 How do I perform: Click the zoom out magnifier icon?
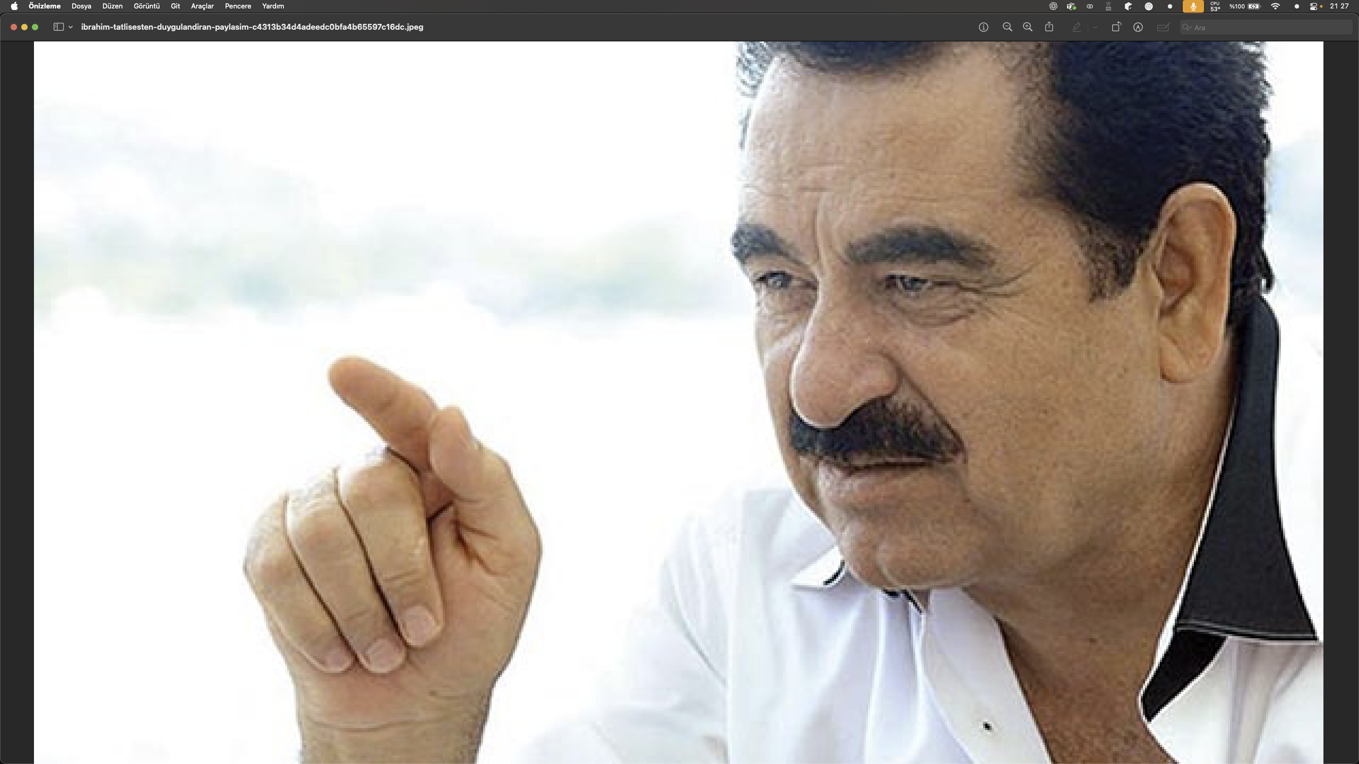1007,27
